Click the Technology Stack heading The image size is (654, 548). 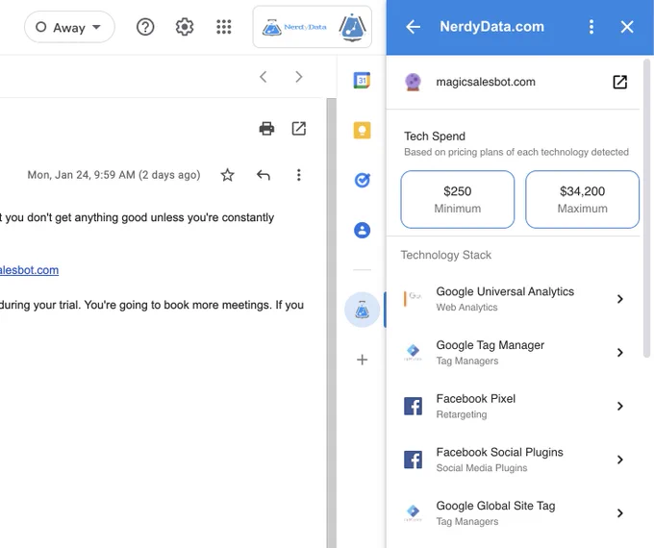446,255
